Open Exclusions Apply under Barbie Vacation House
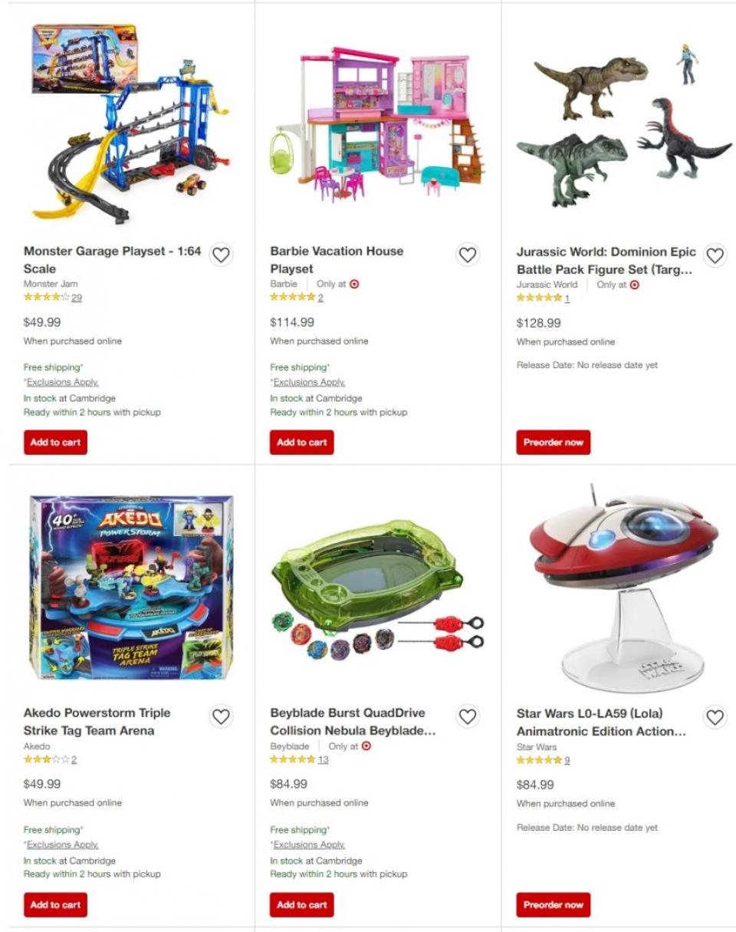This screenshot has width=736, height=932. (x=309, y=382)
